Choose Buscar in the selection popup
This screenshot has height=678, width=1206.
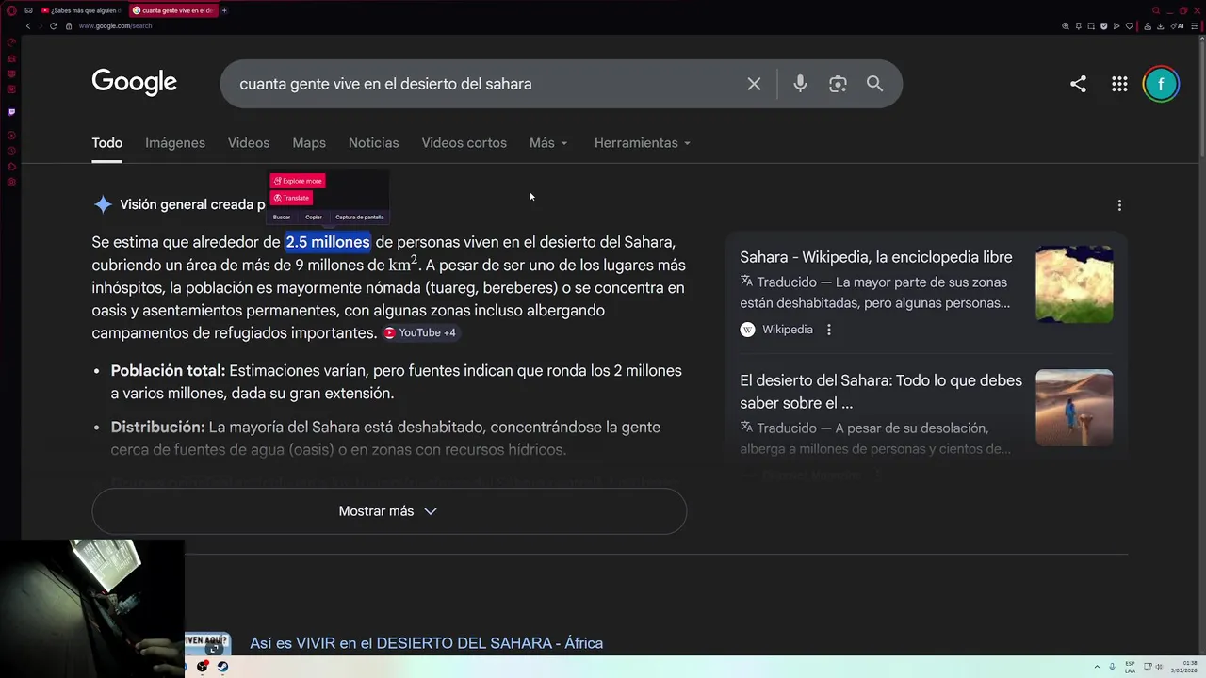click(x=282, y=218)
